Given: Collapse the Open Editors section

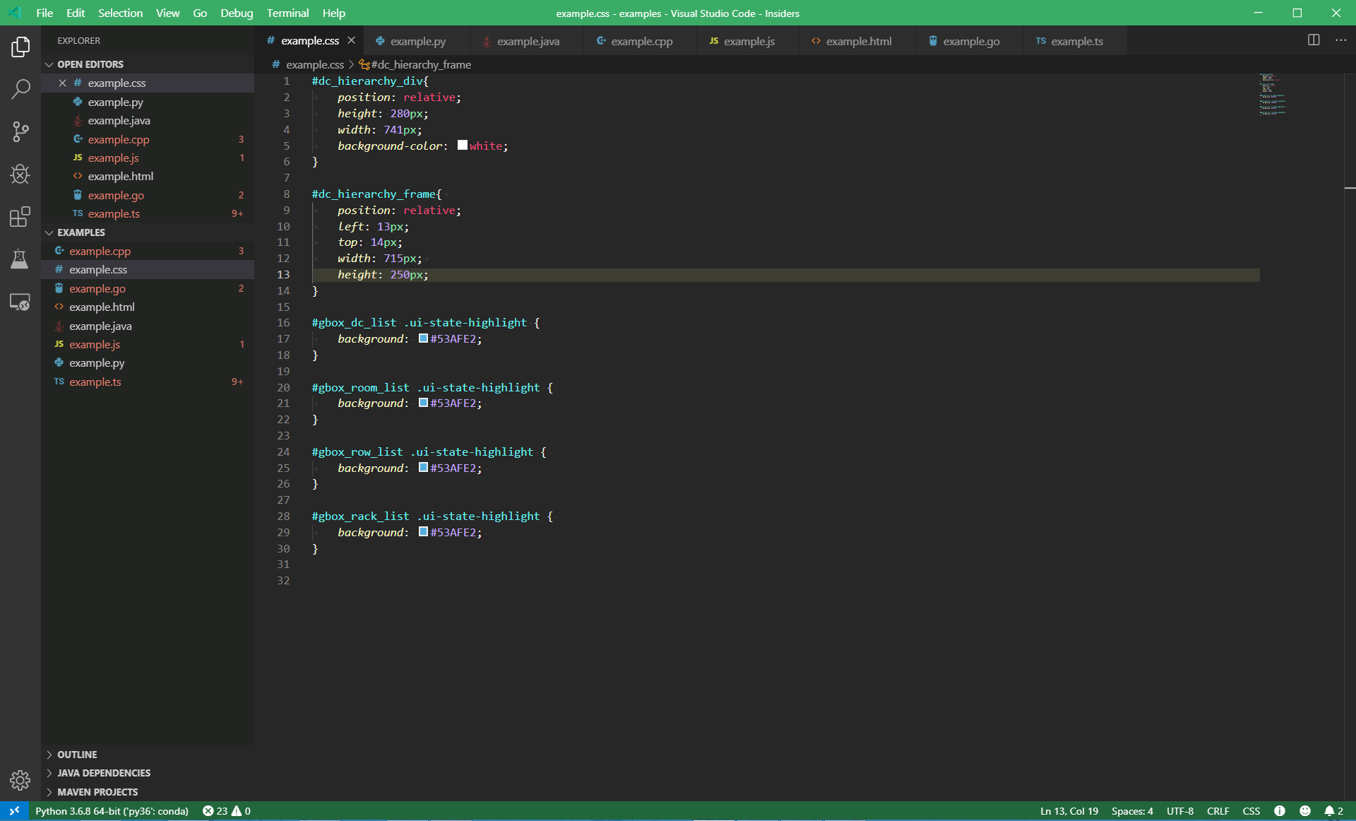Looking at the screenshot, I should coord(90,64).
